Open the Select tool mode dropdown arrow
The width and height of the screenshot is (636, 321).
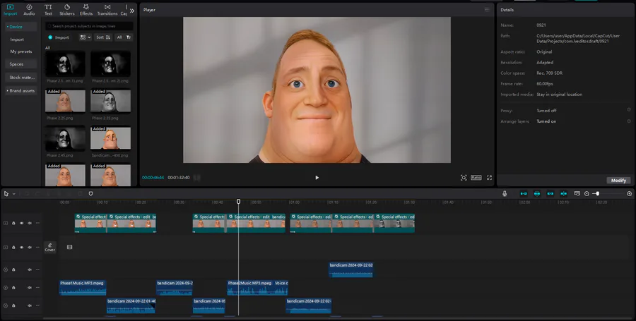[14, 194]
